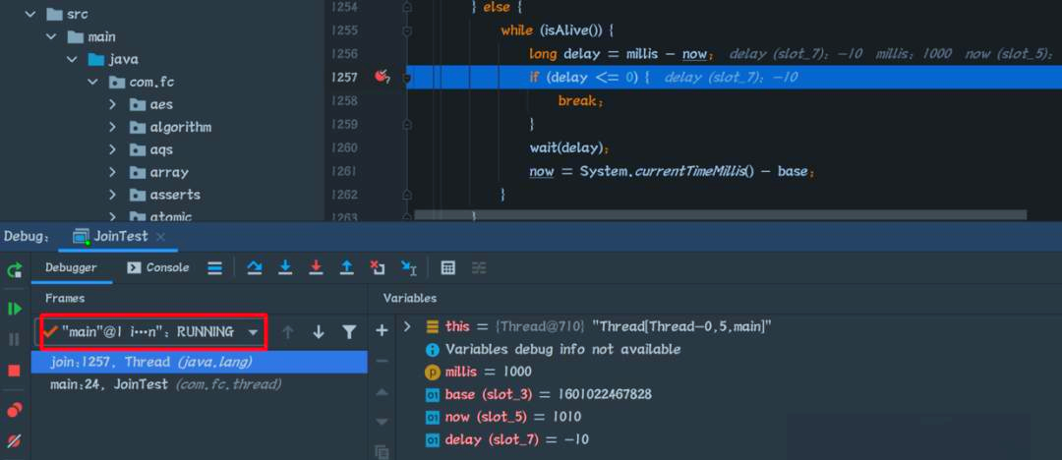Expand the asserts package
1062x460 pixels.
tap(113, 195)
